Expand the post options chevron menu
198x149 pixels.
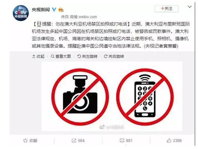pos(190,7)
